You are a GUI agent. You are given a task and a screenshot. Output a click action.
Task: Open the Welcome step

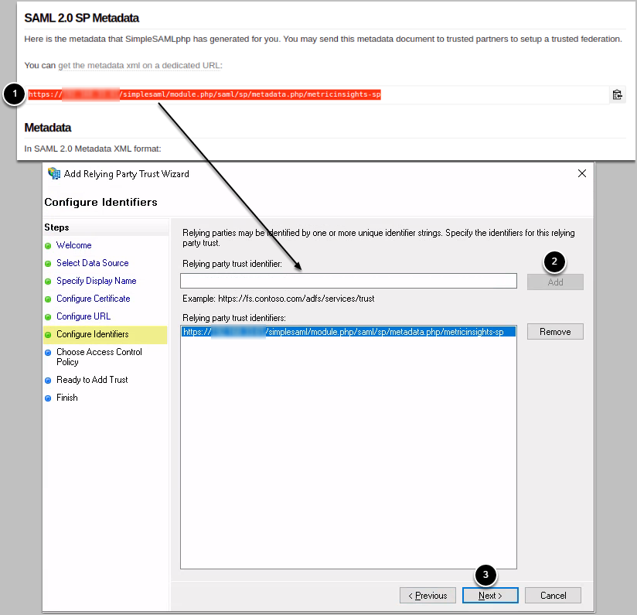click(x=74, y=245)
